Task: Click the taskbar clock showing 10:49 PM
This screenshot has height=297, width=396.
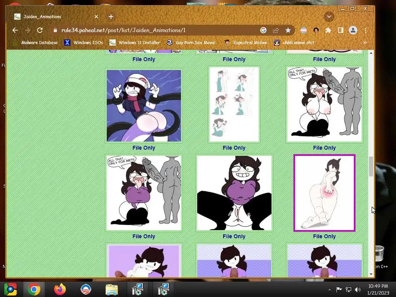Action: 378,289
